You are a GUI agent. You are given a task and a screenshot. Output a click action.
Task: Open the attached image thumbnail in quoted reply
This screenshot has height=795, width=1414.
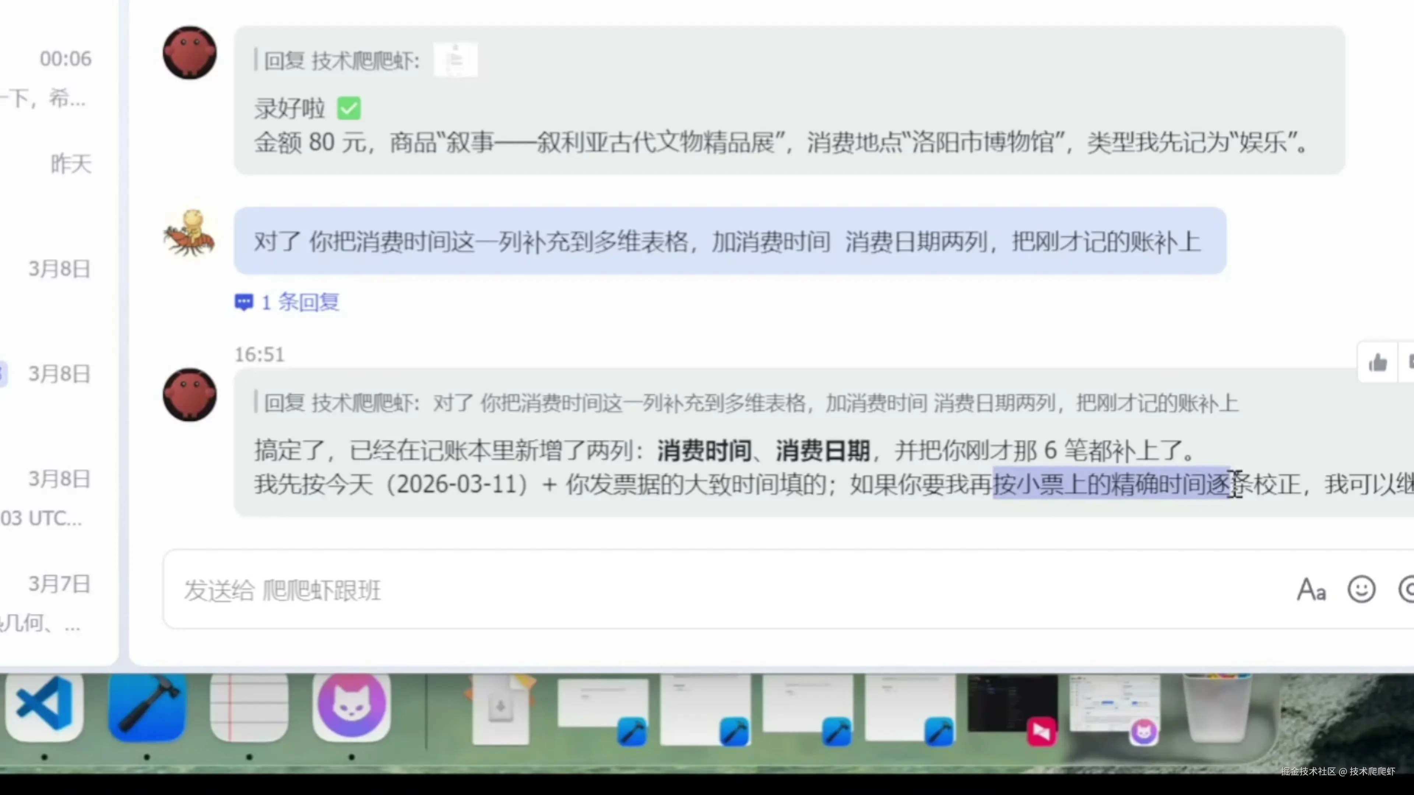click(x=455, y=59)
